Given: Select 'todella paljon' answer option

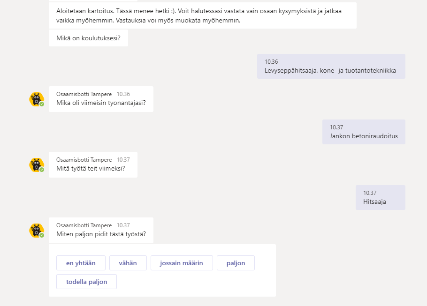Looking at the screenshot, I should (86, 282).
